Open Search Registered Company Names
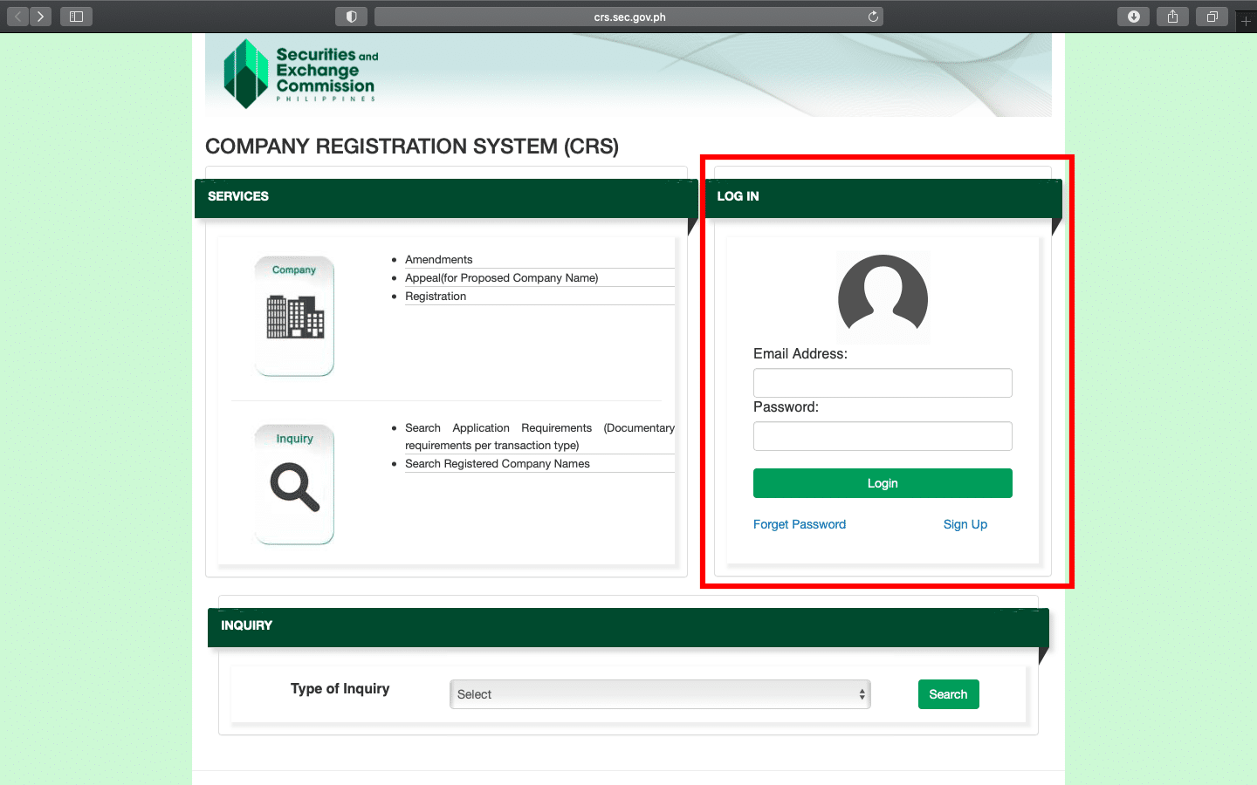The width and height of the screenshot is (1257, 785). click(x=497, y=464)
